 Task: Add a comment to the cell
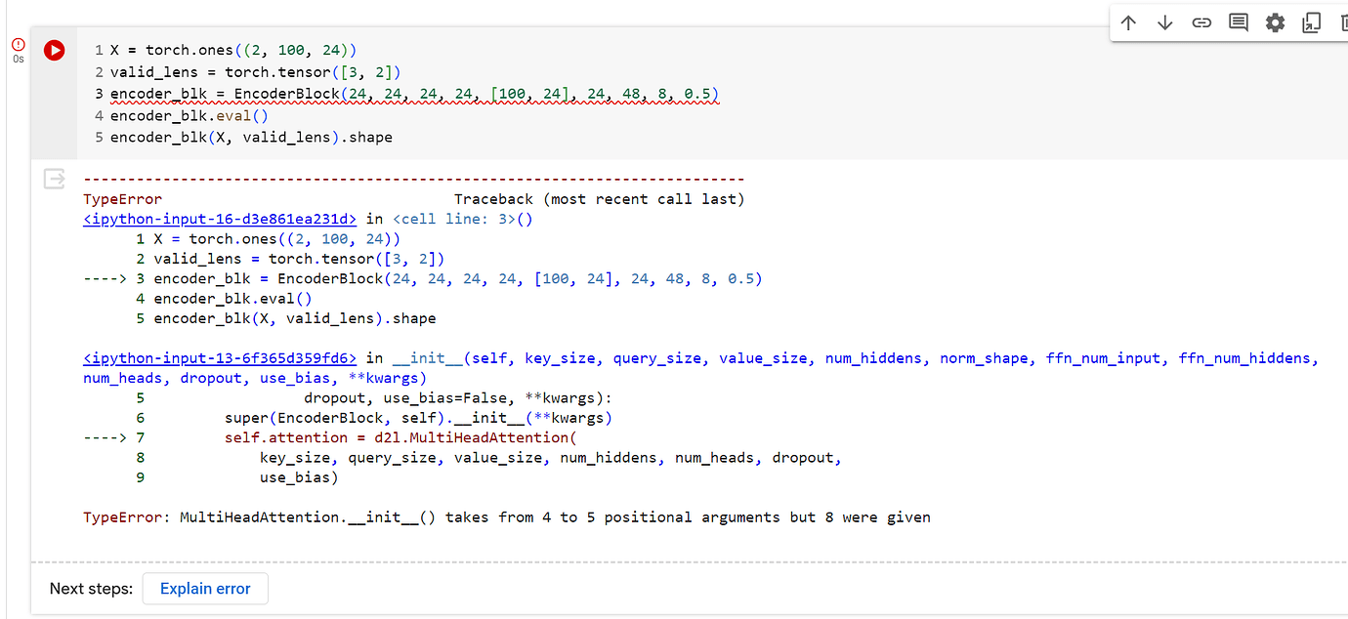click(x=1238, y=21)
